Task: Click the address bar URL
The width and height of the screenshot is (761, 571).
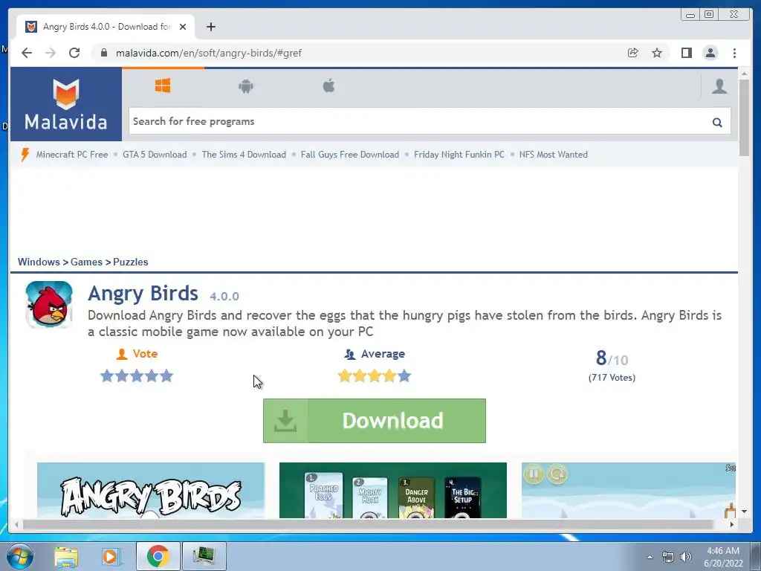Action: pyautogui.click(x=209, y=53)
